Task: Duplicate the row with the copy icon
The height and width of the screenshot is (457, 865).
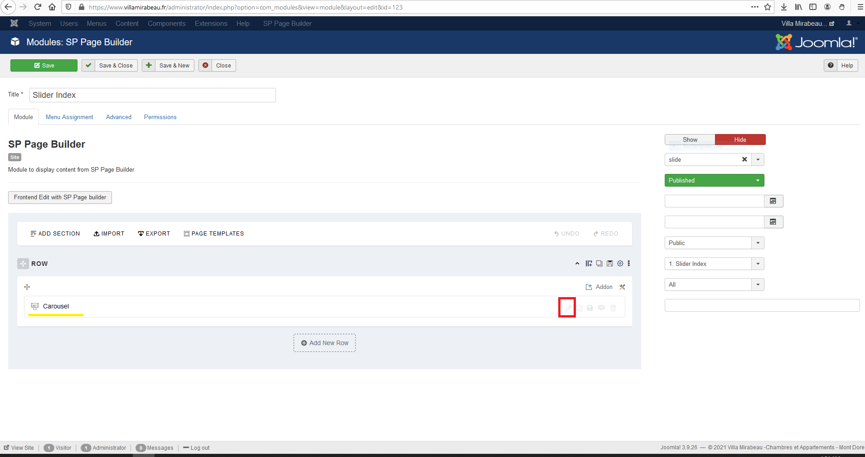Action: pyautogui.click(x=599, y=264)
